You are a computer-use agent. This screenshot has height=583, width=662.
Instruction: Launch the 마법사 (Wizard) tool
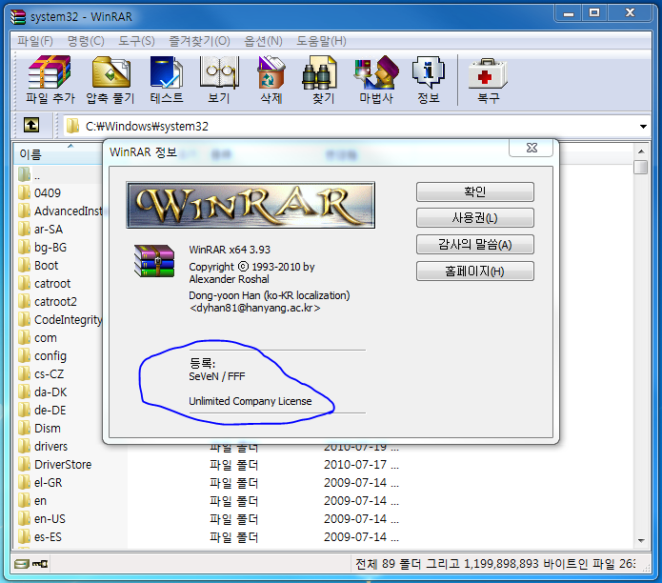coord(375,79)
